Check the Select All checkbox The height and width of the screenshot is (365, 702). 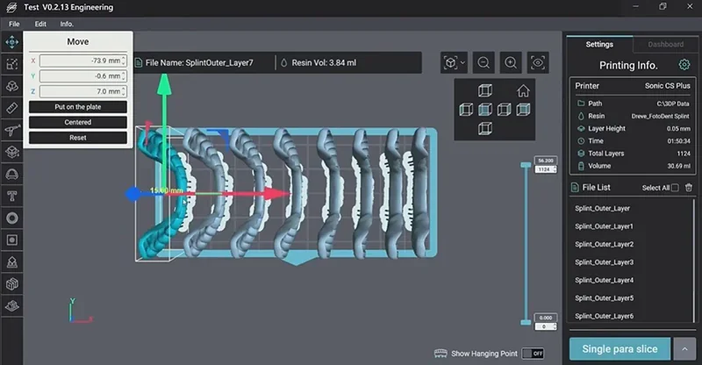click(x=675, y=188)
